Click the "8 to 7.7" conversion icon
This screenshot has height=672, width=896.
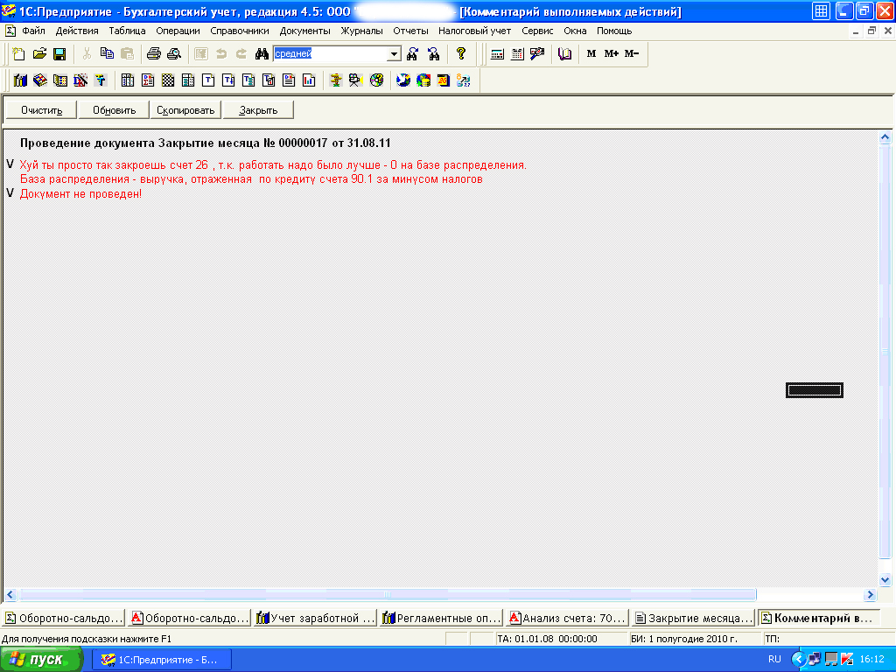coord(464,80)
